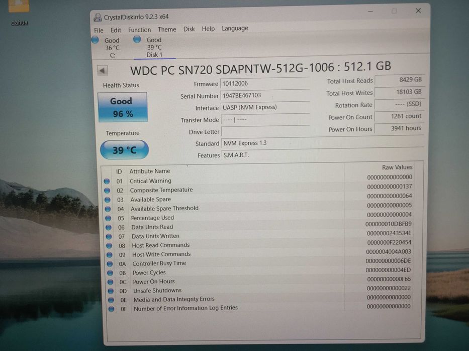469x351 pixels.
Task: Click the Good 96 % health status button
Action: (x=123, y=107)
